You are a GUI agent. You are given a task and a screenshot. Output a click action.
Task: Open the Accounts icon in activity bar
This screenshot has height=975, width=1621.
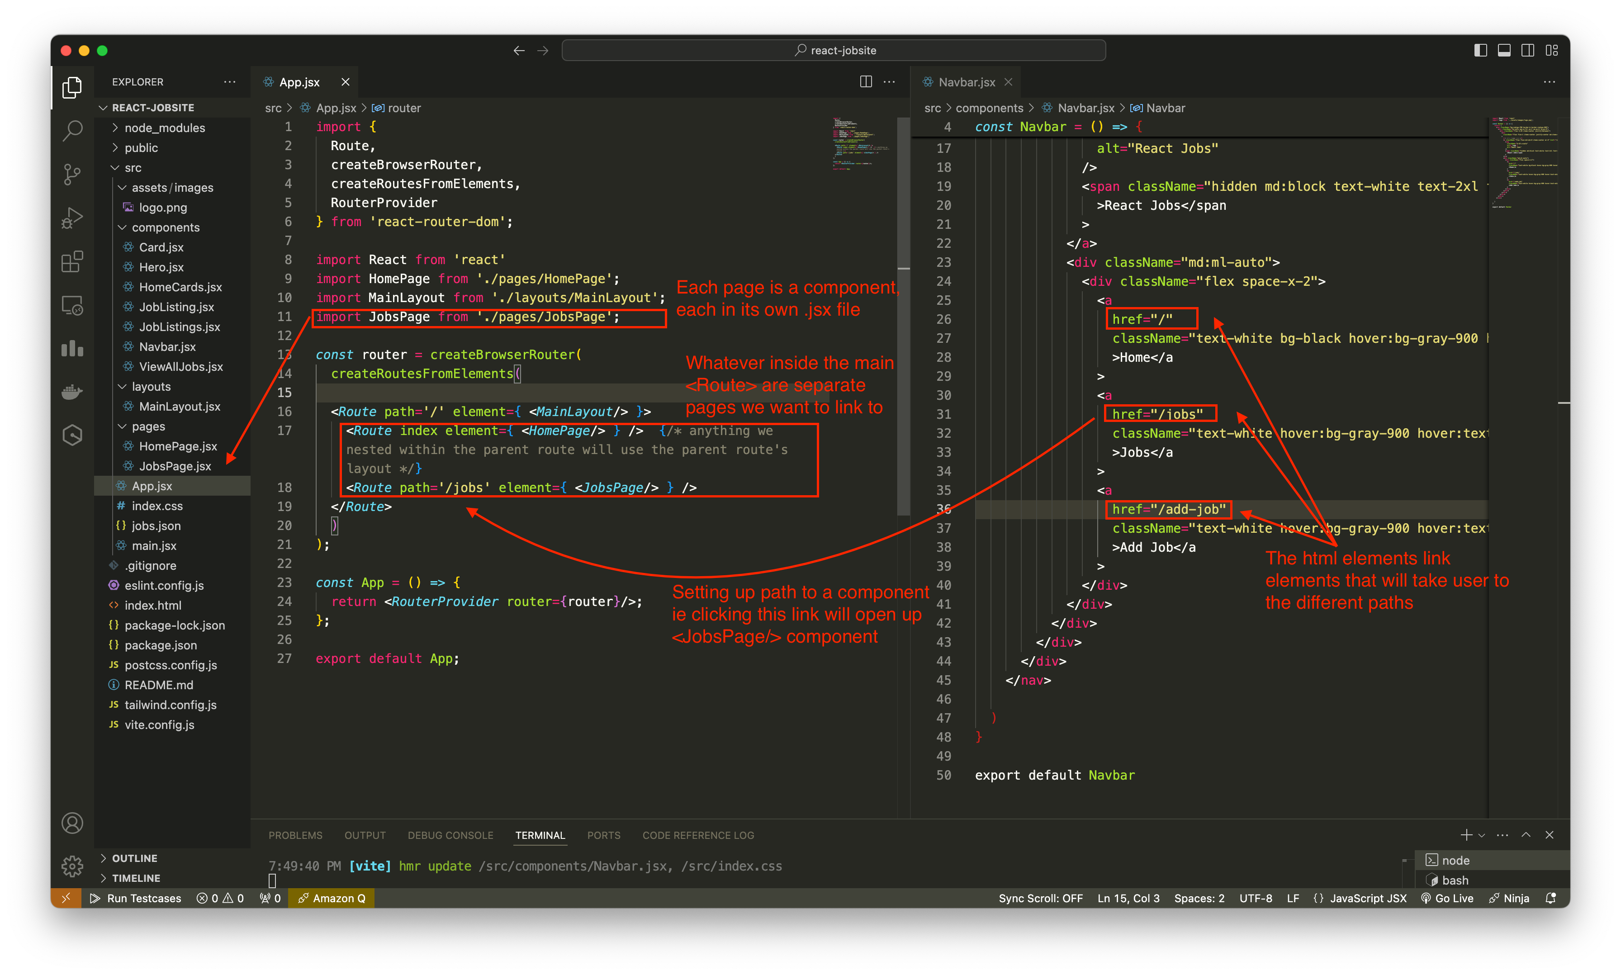tap(71, 823)
